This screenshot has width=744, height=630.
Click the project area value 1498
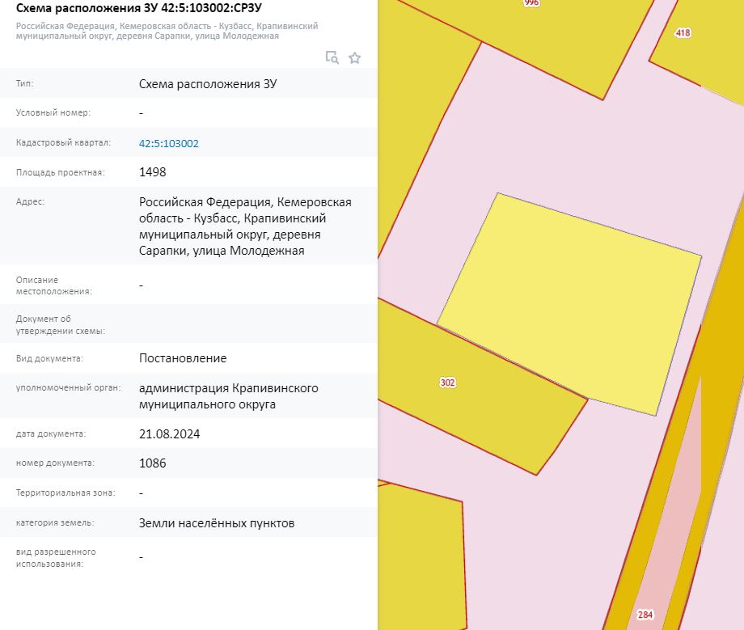tap(152, 171)
